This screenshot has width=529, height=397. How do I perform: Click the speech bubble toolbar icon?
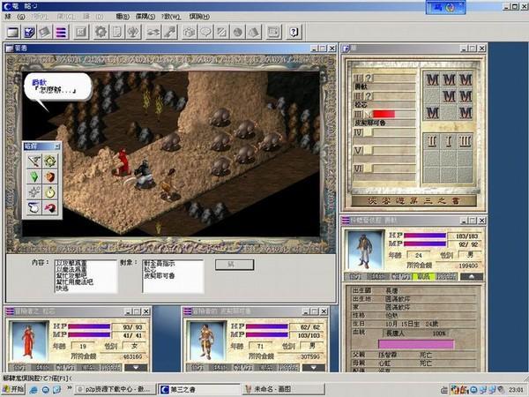click(205, 32)
